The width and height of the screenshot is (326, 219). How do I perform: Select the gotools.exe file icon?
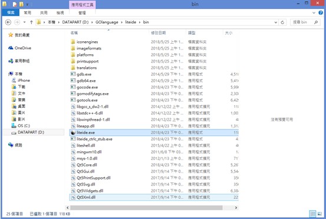[73, 100]
